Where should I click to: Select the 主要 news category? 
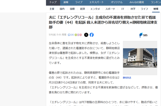pos(52,9)
